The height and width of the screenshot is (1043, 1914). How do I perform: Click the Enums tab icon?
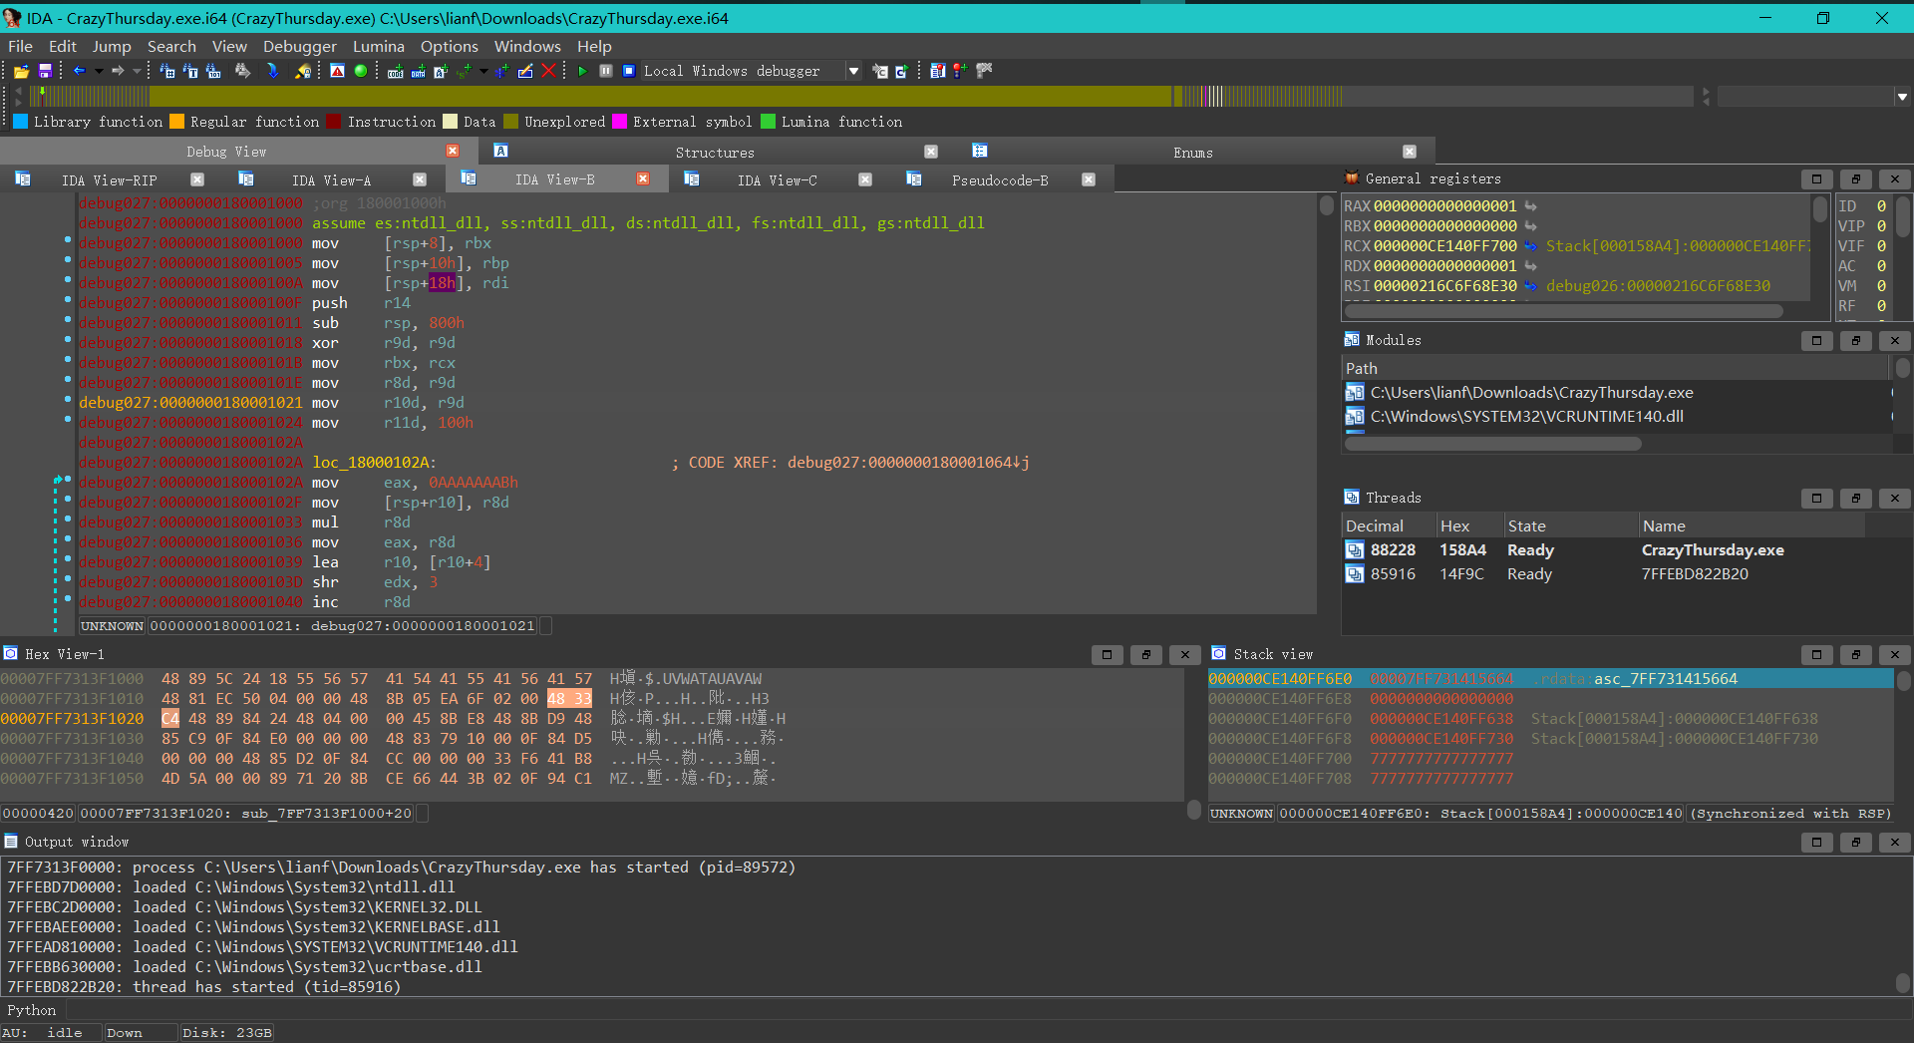tap(980, 152)
